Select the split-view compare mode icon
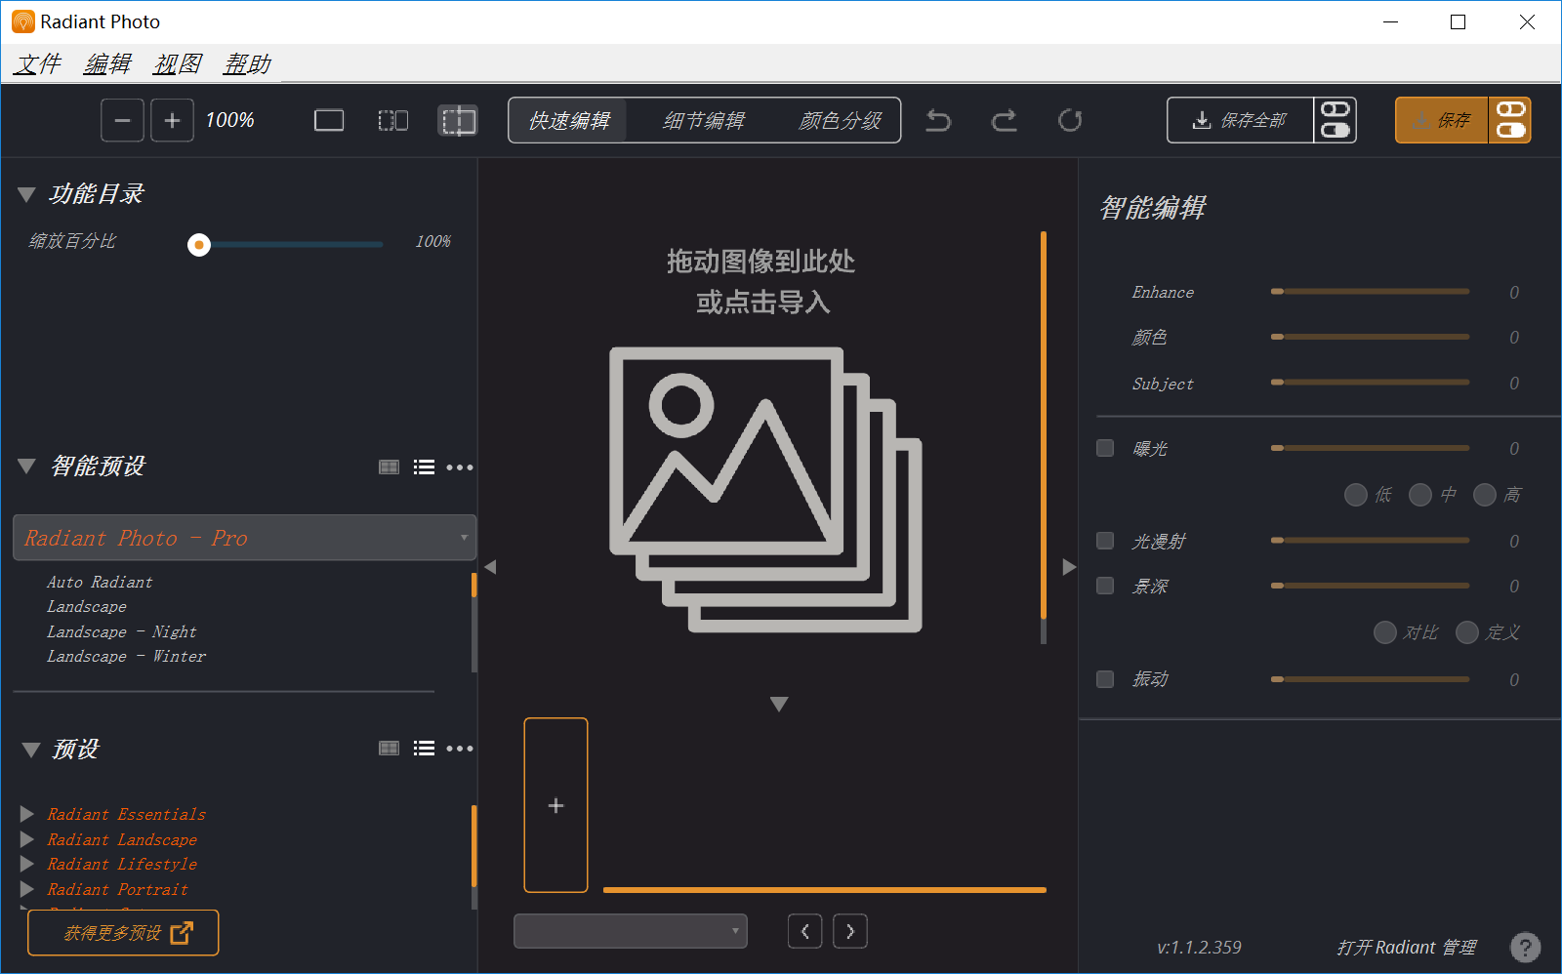1562x974 pixels. pyautogui.click(x=458, y=120)
